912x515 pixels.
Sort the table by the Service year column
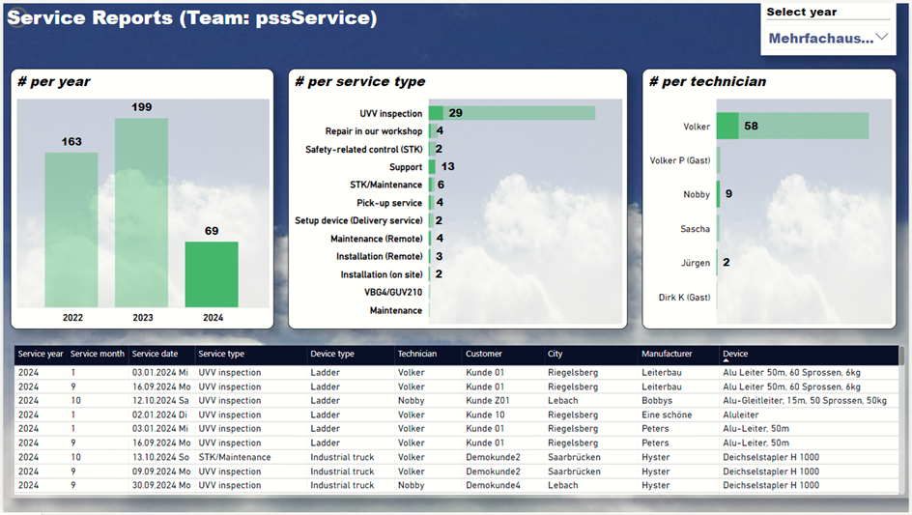click(41, 354)
